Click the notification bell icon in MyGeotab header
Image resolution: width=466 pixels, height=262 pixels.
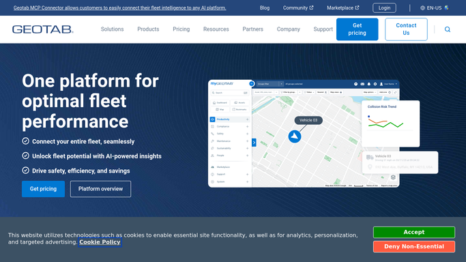[369, 84]
